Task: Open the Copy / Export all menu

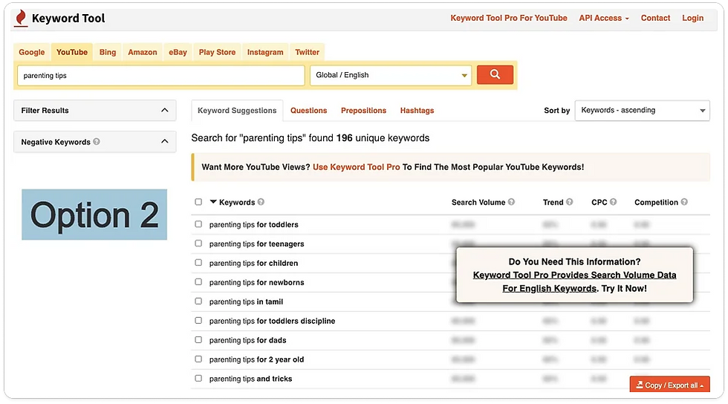Action: pos(669,385)
